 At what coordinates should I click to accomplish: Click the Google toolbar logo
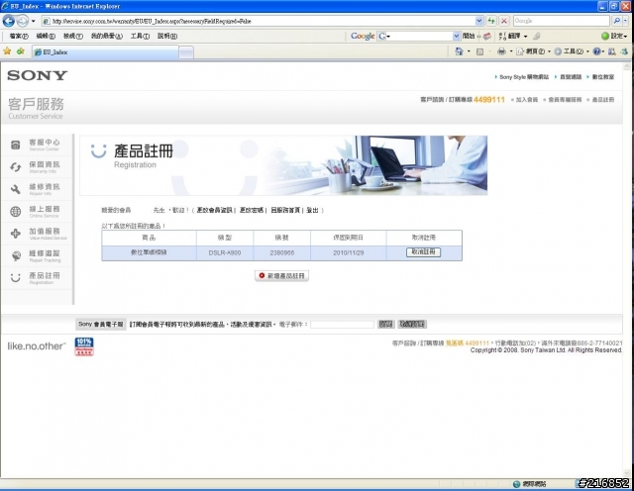click(363, 36)
